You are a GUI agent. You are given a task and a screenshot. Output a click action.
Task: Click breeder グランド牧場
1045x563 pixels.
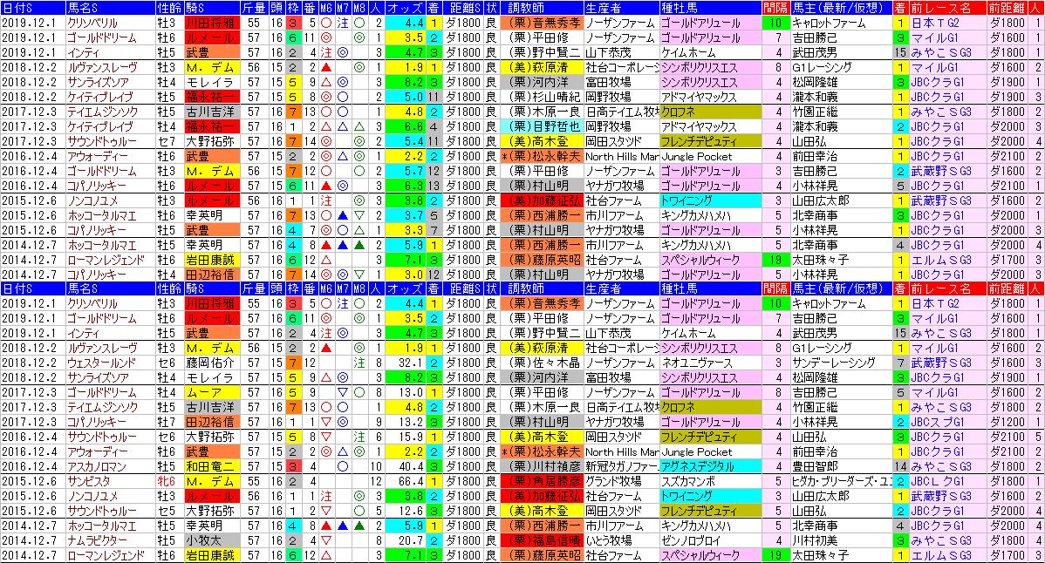(x=614, y=481)
